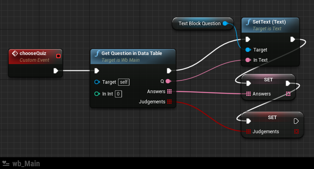This screenshot has width=314, height=169.
Task: Select the SET Judgements node title
Action: pyautogui.click(x=272, y=118)
